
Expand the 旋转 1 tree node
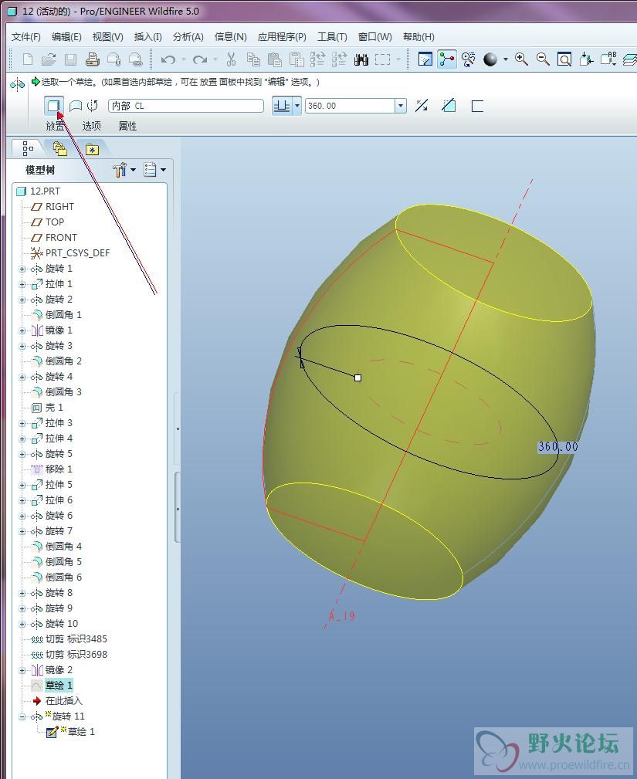click(x=22, y=269)
